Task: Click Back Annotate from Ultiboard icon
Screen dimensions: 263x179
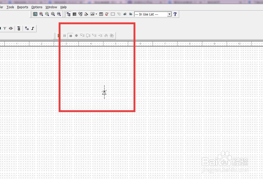Action: click(125, 14)
